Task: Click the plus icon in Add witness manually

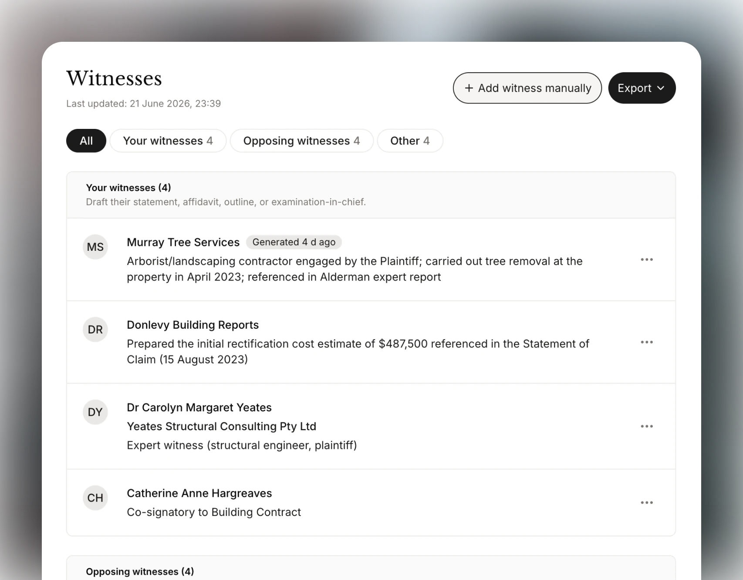Action: pos(469,88)
